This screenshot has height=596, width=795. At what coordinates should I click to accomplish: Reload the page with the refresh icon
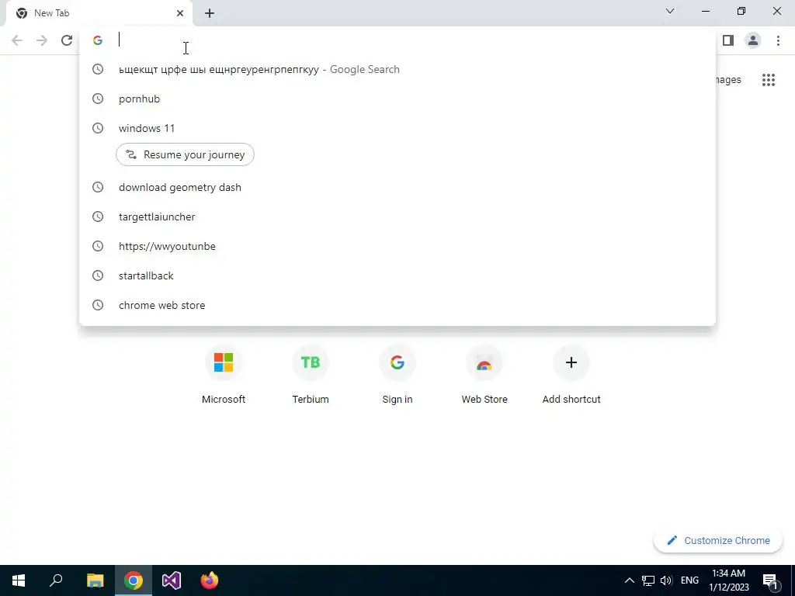tap(67, 40)
